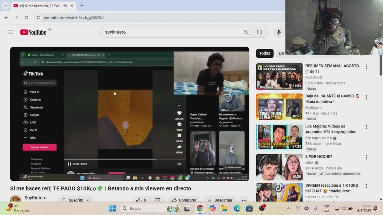The width and height of the screenshot is (383, 215).
Task: Open the weather widget showing 3°C
Action: (x=18, y=208)
